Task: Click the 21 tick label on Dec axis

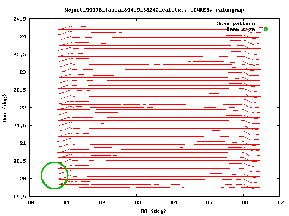Action: point(23,143)
